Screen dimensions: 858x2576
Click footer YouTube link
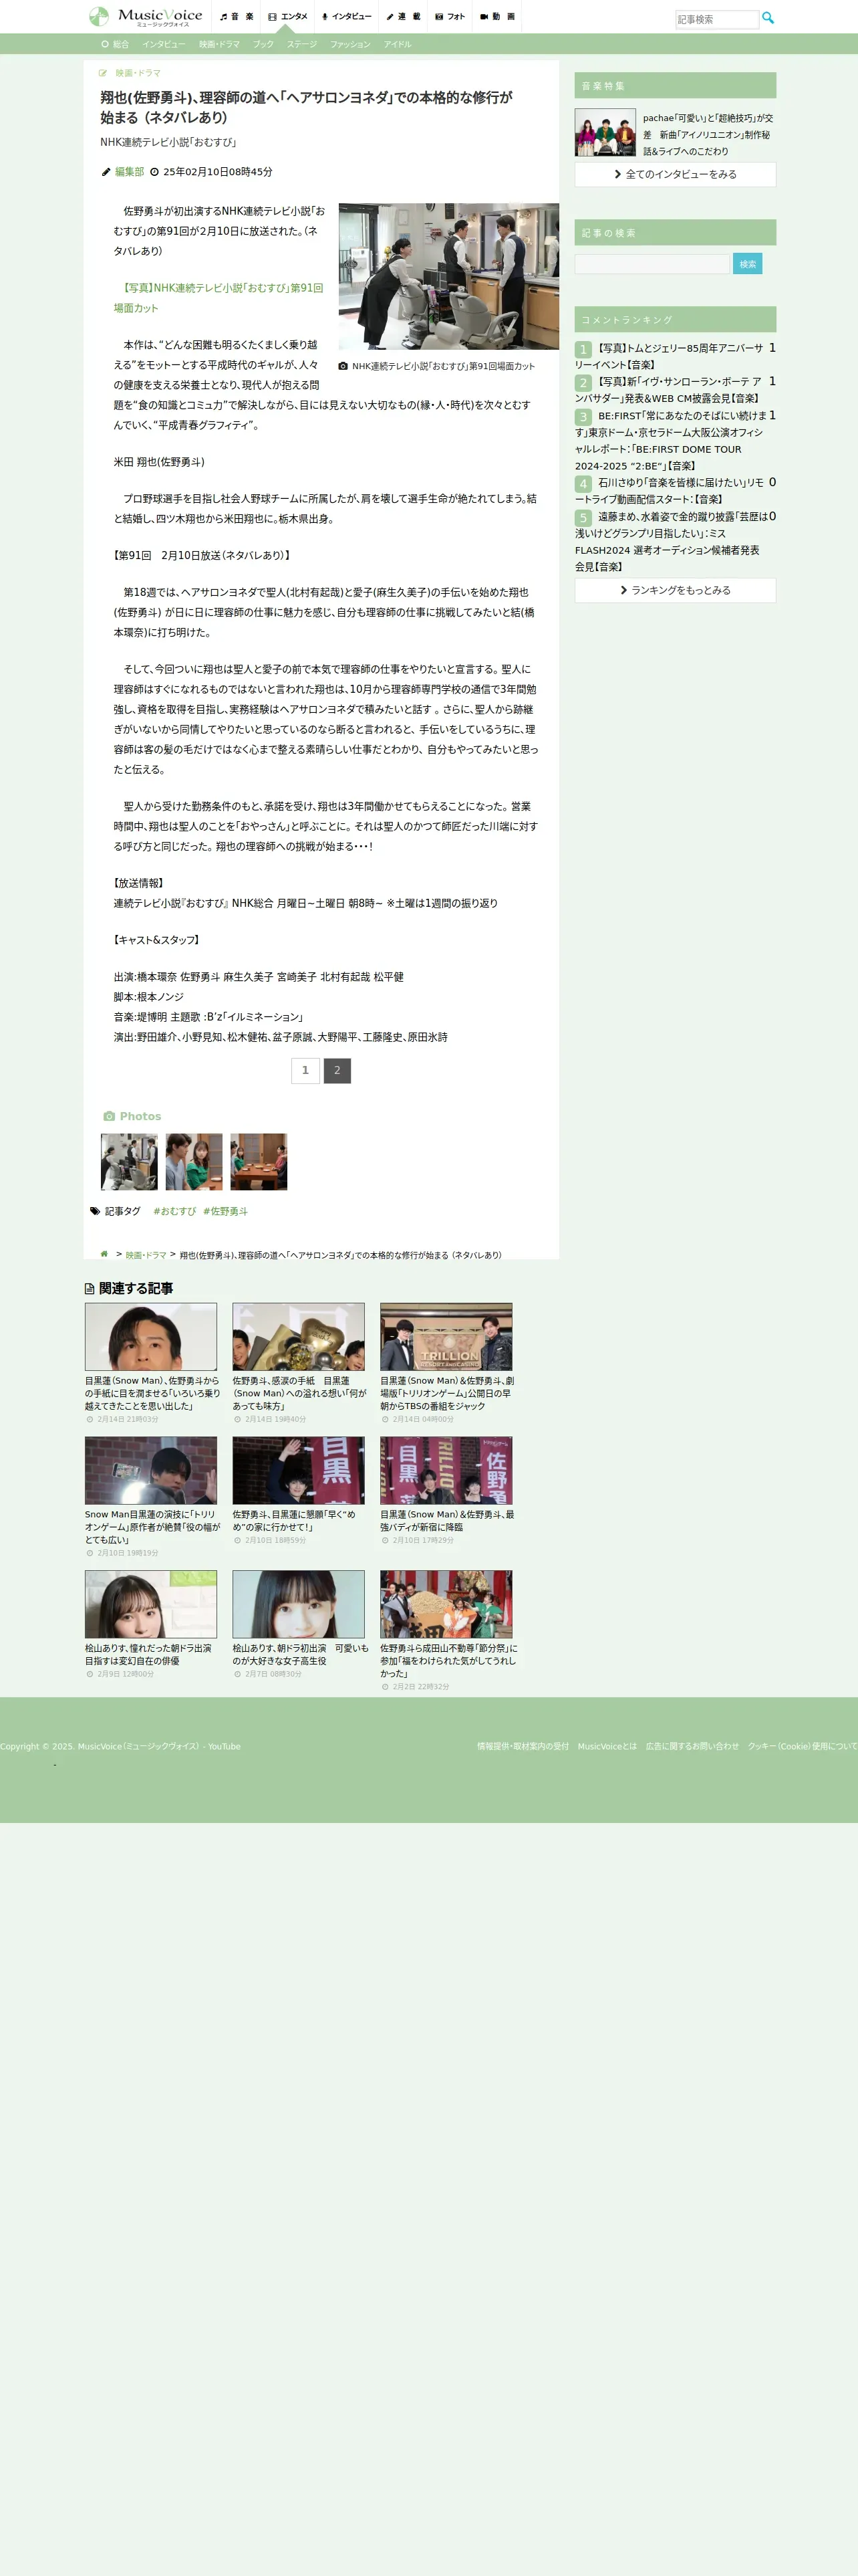pos(225,1746)
